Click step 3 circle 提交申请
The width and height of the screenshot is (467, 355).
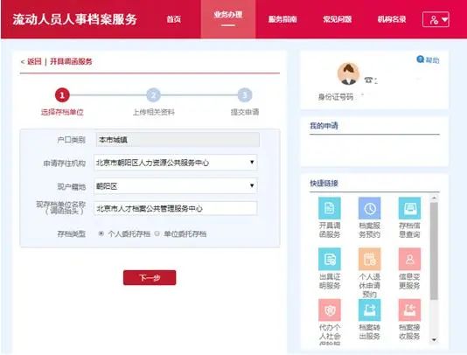point(245,95)
